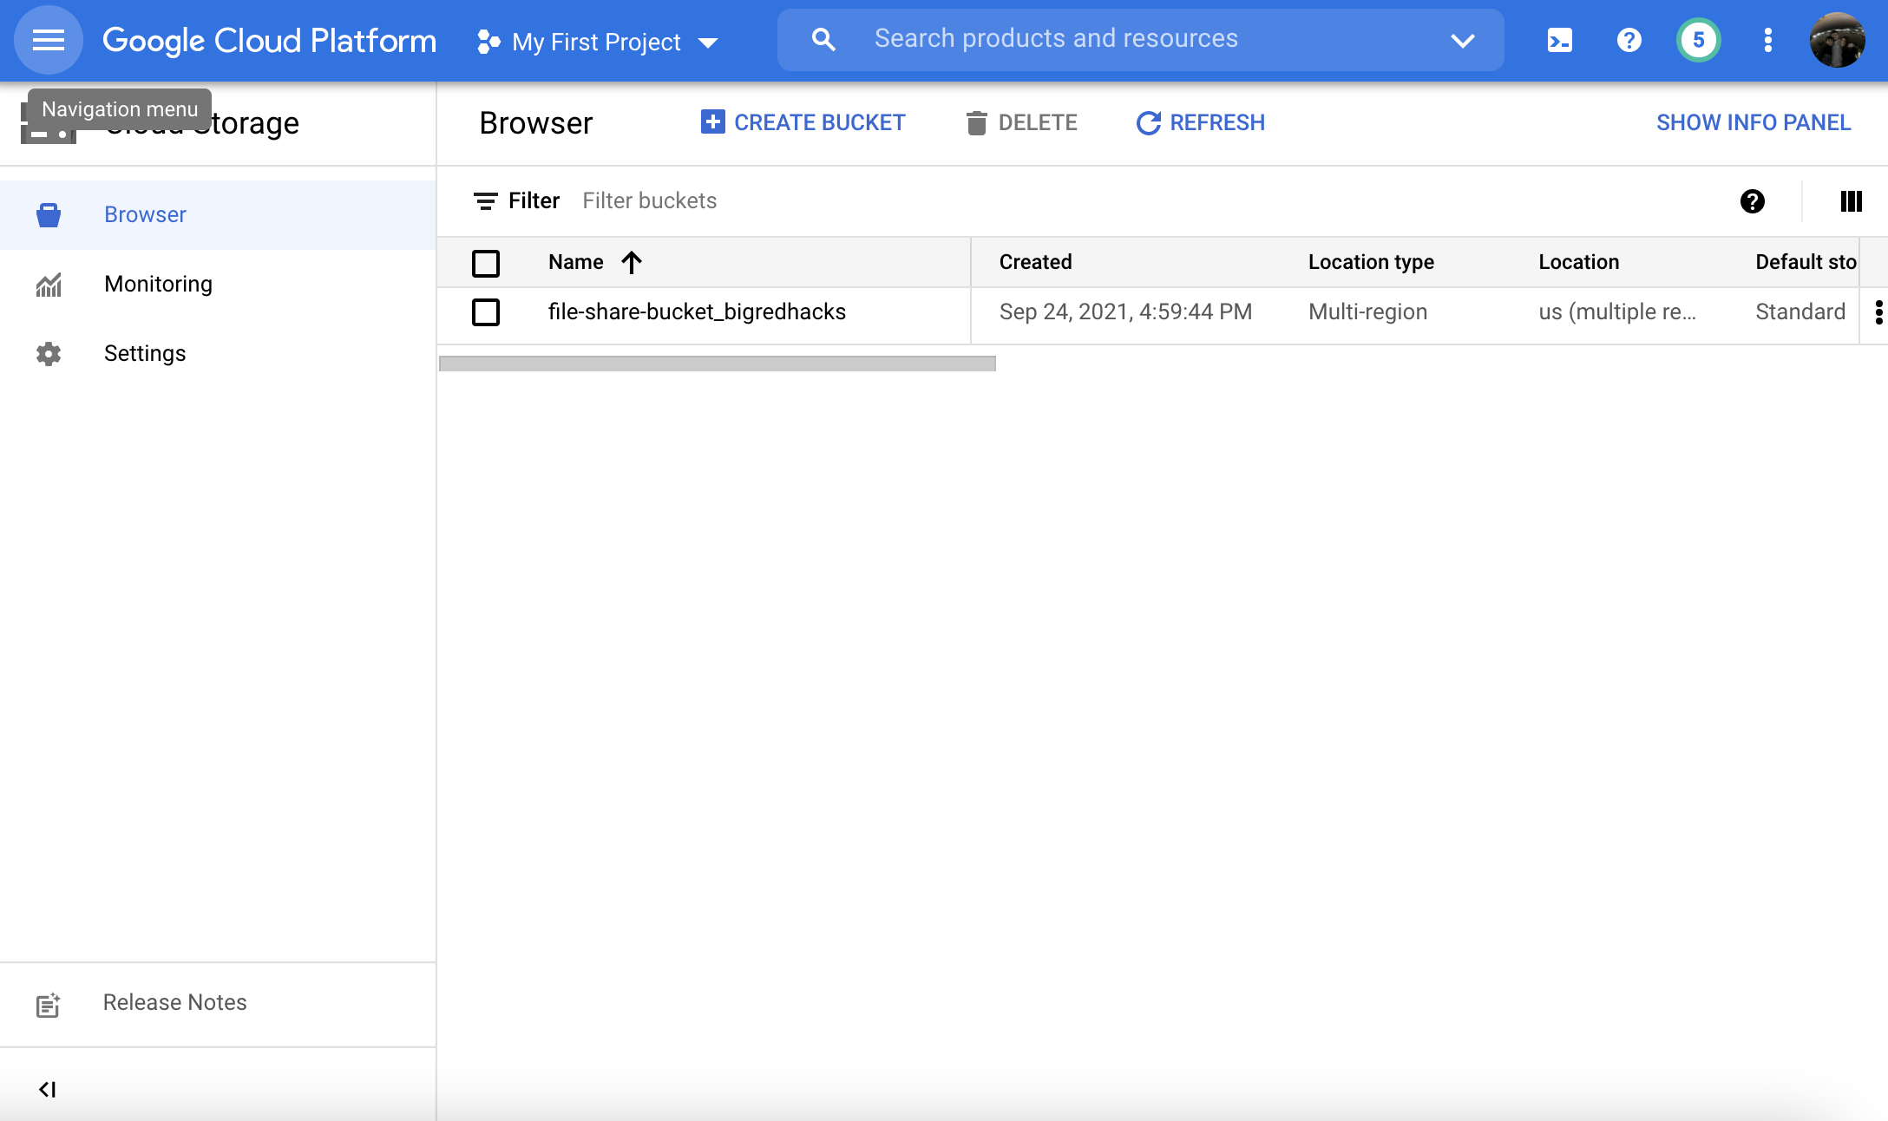Screen dimensions: 1888x1121
Task: Click SHOW INFO PANEL
Action: (1753, 122)
